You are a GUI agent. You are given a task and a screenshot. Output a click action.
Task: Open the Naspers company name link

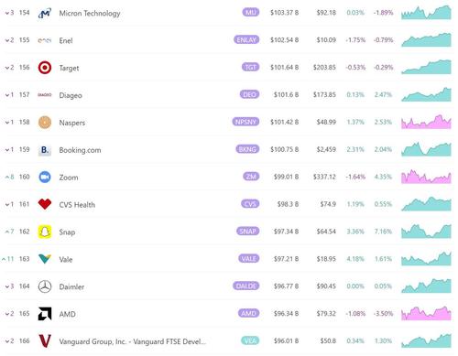72,123
